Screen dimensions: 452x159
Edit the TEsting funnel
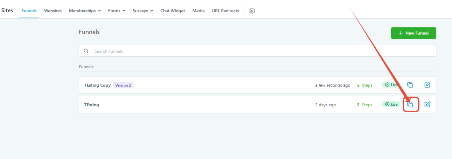click(x=427, y=104)
